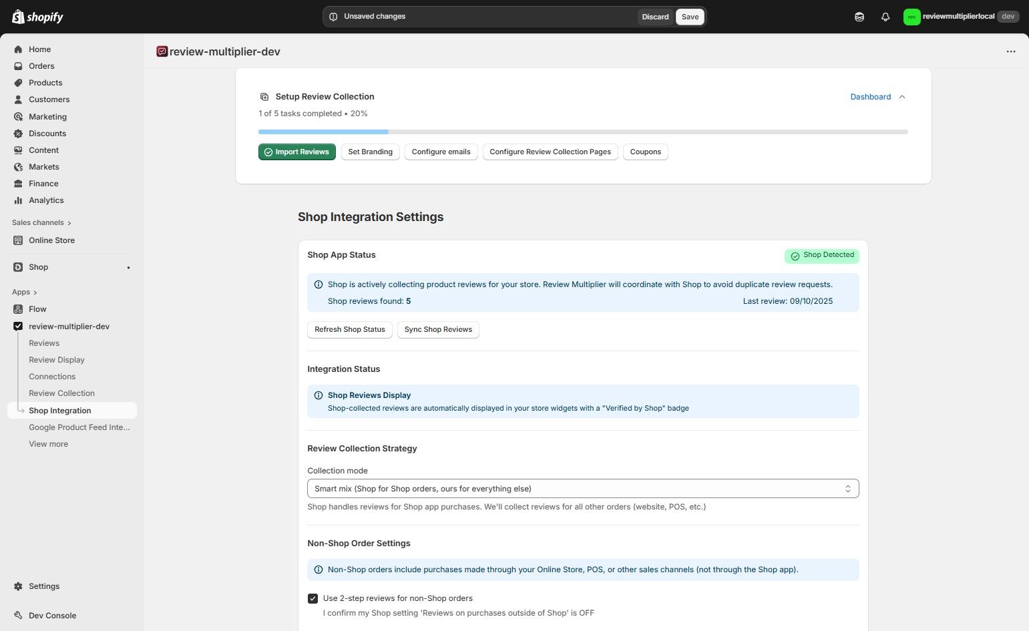
Task: Collapse the Setup Review Collection card
Action: (902, 97)
